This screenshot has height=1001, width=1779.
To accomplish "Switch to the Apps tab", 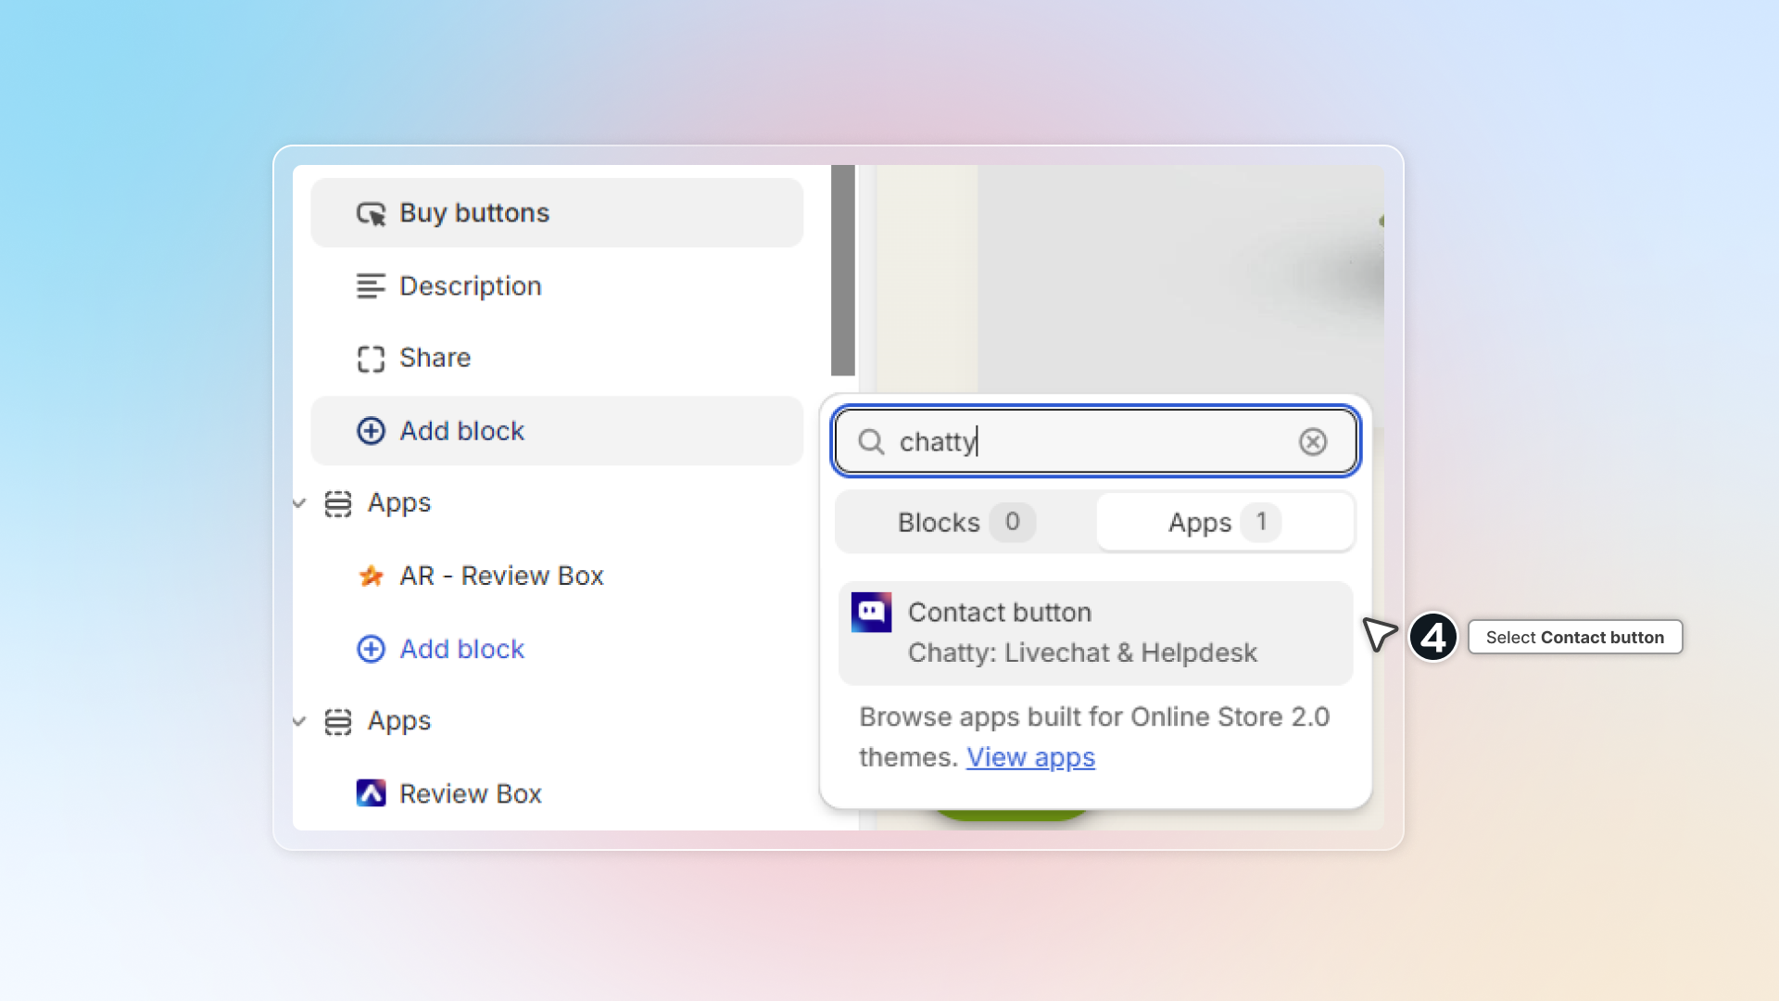I will 1223,523.
